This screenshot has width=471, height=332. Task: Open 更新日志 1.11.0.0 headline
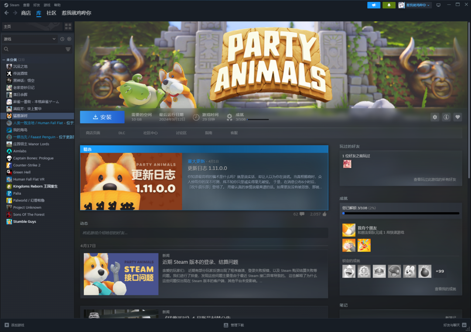pyautogui.click(x=207, y=169)
